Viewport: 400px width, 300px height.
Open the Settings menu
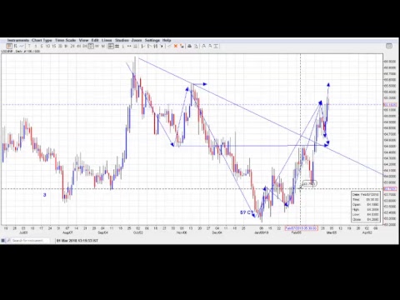coord(152,40)
